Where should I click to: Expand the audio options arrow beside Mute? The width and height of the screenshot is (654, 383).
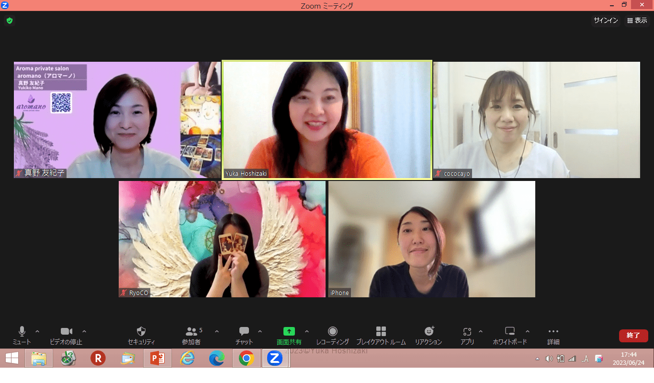click(x=37, y=331)
